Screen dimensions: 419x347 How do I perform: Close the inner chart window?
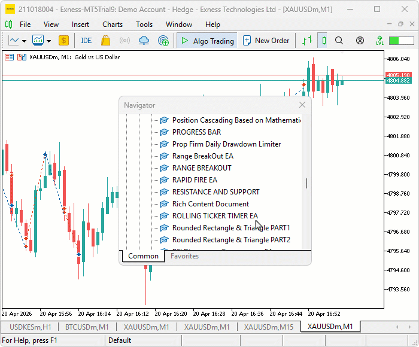[412, 24]
